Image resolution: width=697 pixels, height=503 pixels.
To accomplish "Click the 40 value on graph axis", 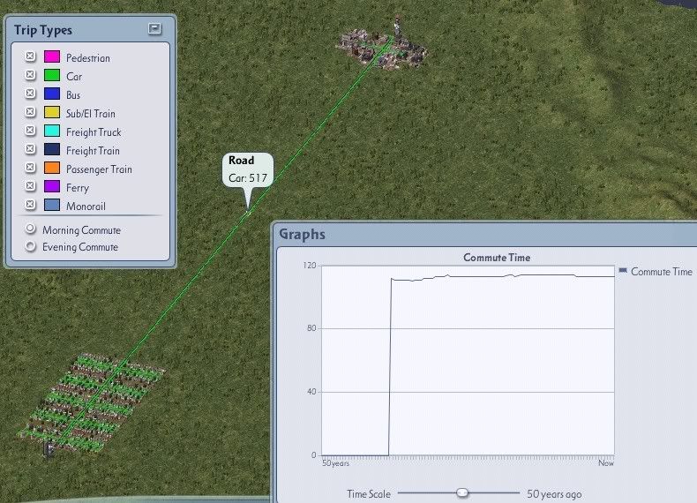I will point(311,392).
